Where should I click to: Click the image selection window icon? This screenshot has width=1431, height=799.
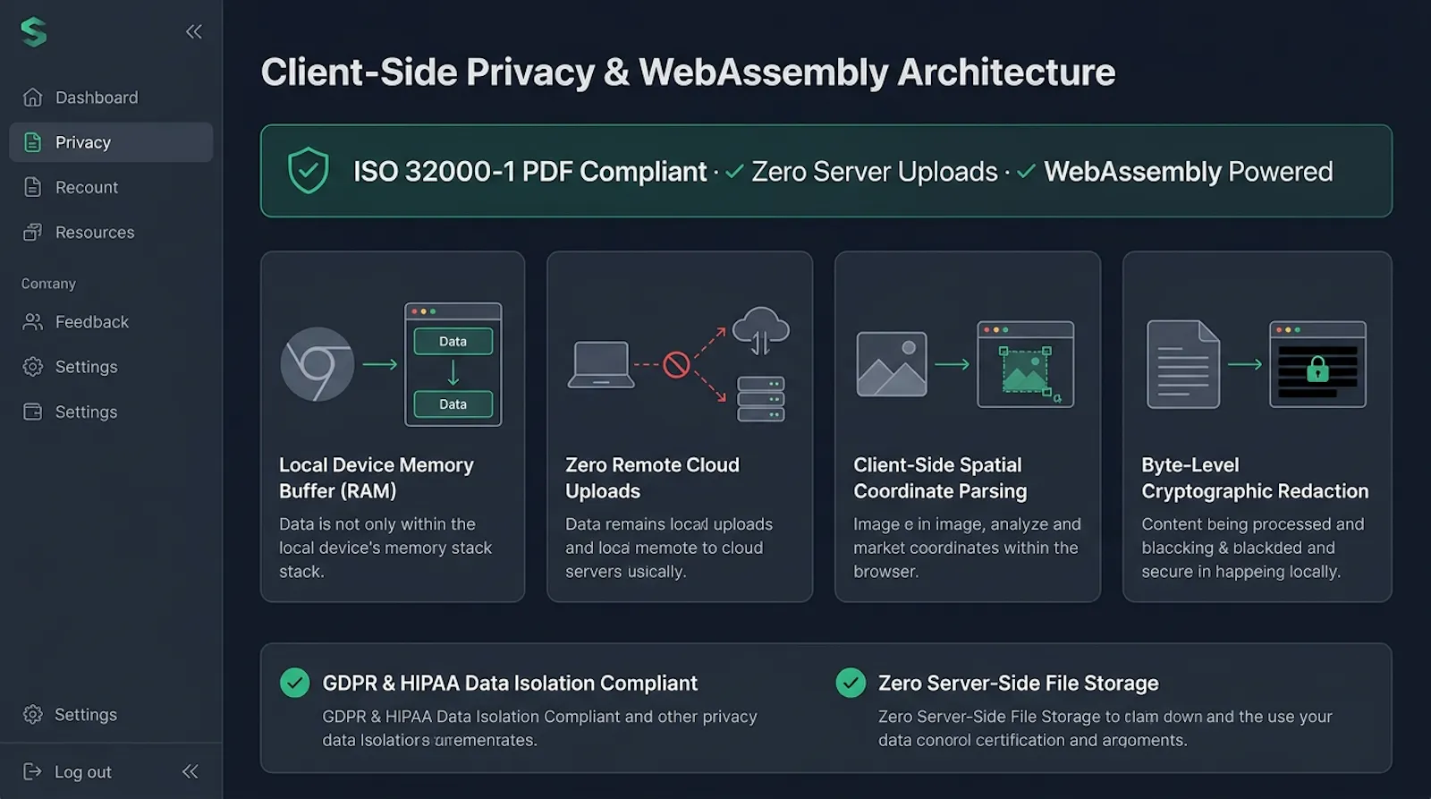point(1026,364)
